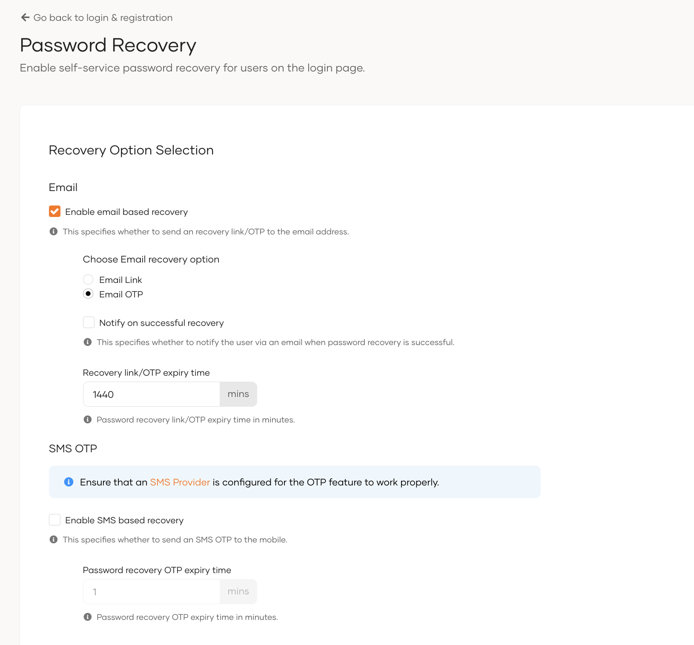Click the mins label beside 1440 field
This screenshot has height=645, width=694.
tap(238, 394)
